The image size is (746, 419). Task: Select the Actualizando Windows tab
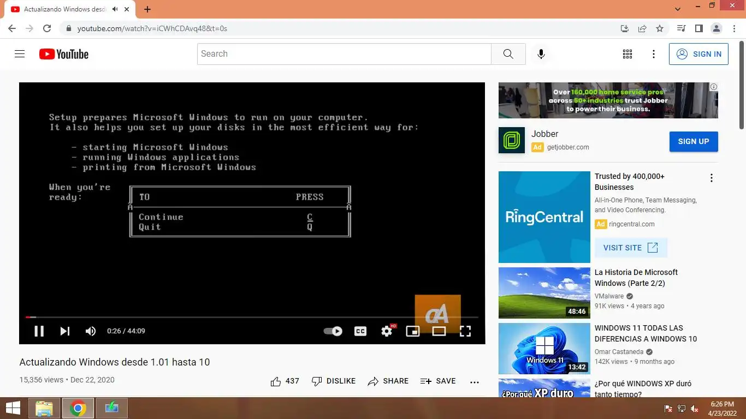point(70,9)
